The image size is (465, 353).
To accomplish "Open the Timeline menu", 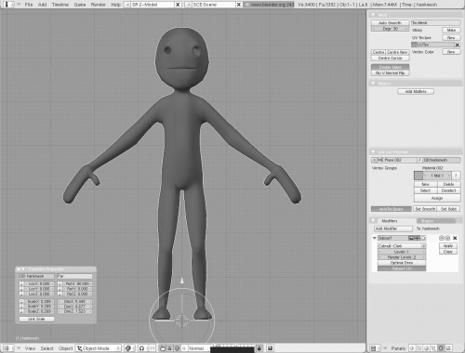I will pos(60,5).
